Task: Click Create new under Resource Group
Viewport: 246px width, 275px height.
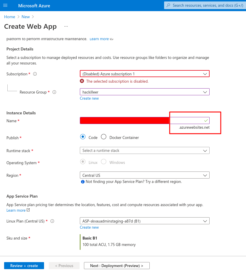Action: tap(89, 98)
